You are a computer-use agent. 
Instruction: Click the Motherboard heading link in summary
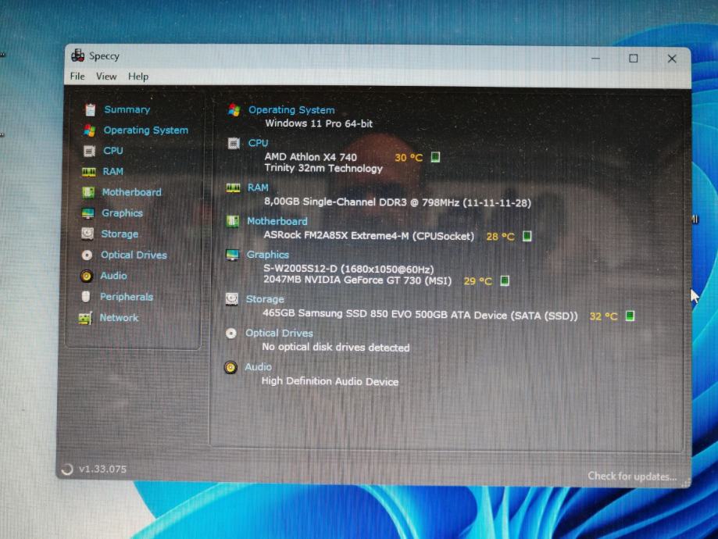pyautogui.click(x=277, y=221)
